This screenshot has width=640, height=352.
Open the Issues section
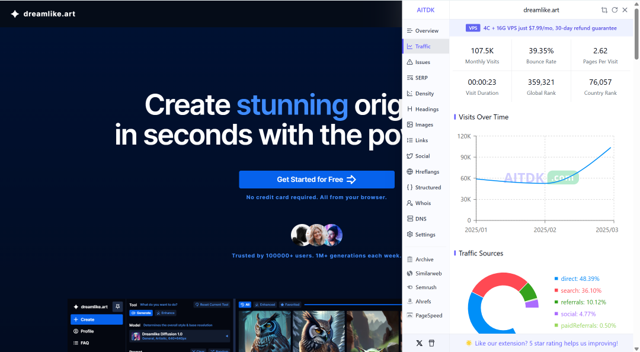tap(425, 62)
